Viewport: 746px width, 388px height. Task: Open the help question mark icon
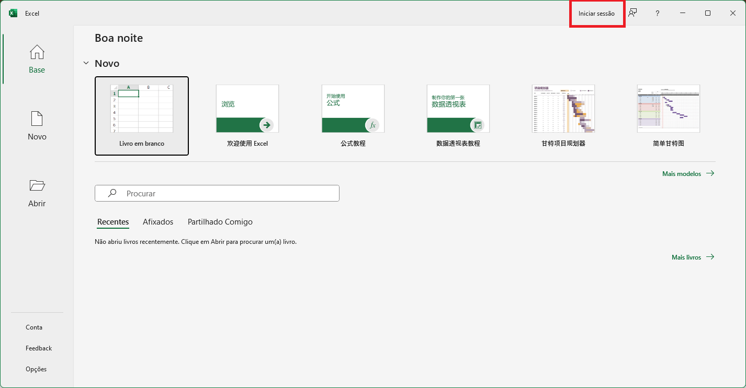click(x=658, y=14)
